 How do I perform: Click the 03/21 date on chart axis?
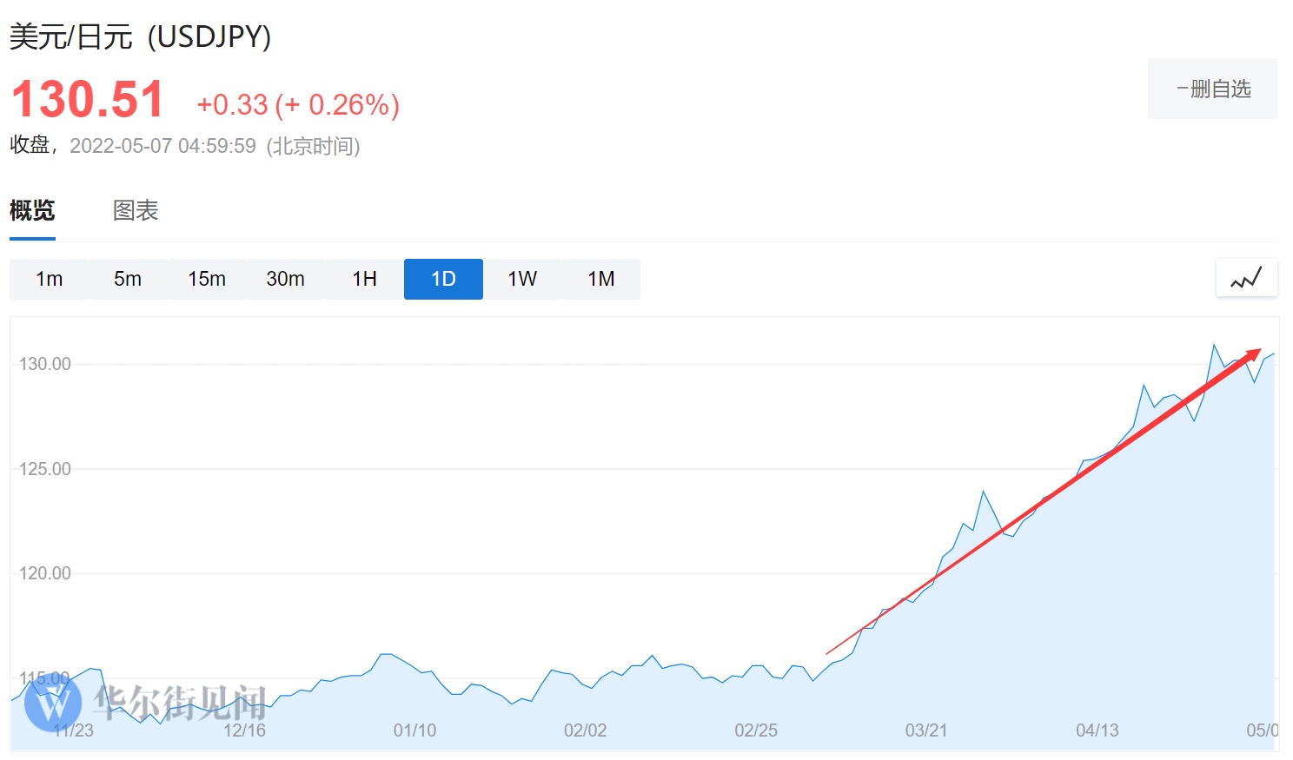coord(926,730)
